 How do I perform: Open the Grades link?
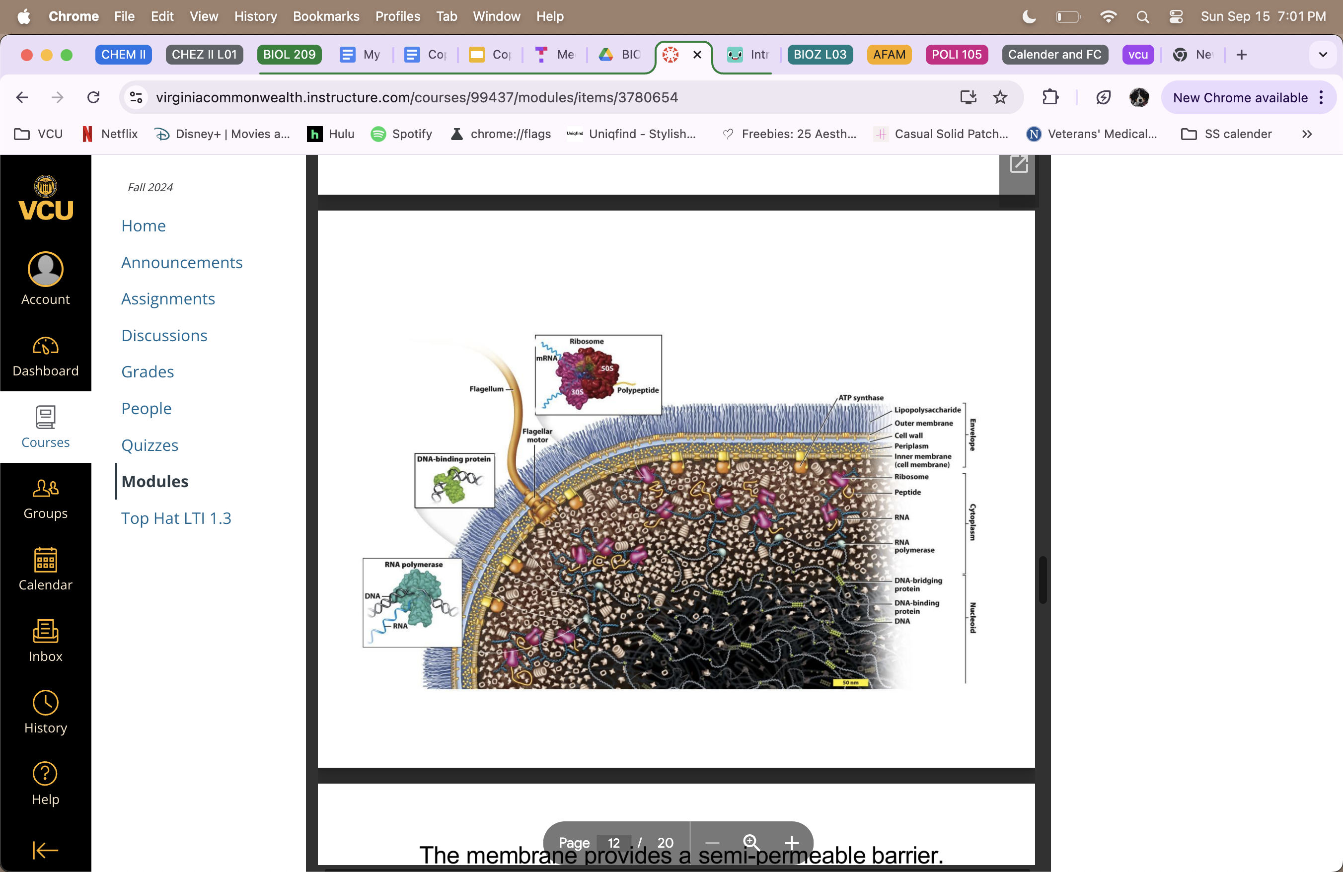pyautogui.click(x=148, y=372)
